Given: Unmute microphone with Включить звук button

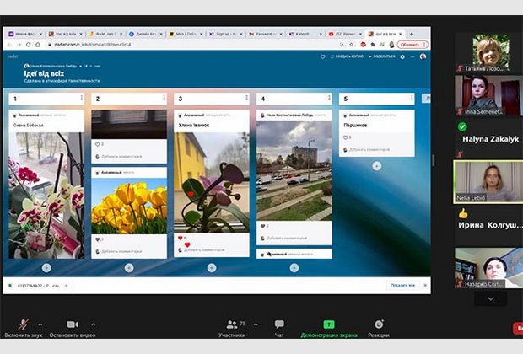Looking at the screenshot, I should [24, 325].
